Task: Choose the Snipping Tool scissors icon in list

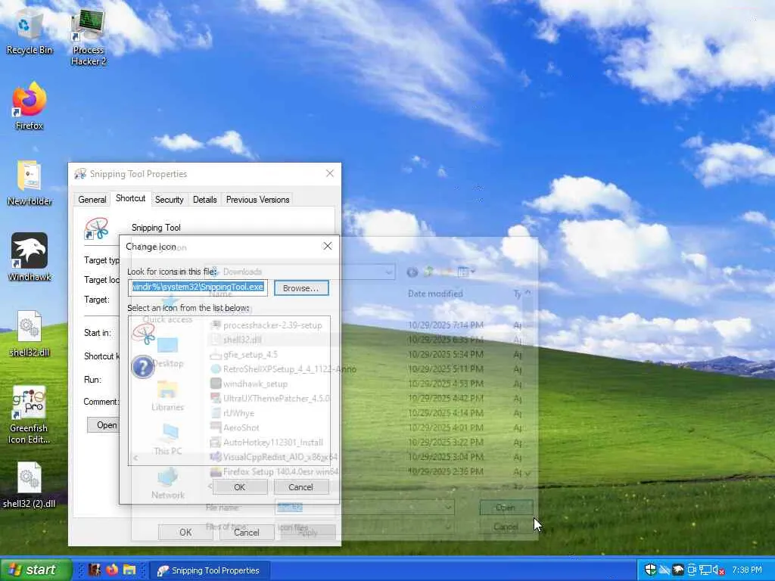Action: pos(143,334)
